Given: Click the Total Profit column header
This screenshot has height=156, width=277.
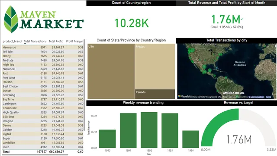Looking at the screenshot, I should pos(56,42).
